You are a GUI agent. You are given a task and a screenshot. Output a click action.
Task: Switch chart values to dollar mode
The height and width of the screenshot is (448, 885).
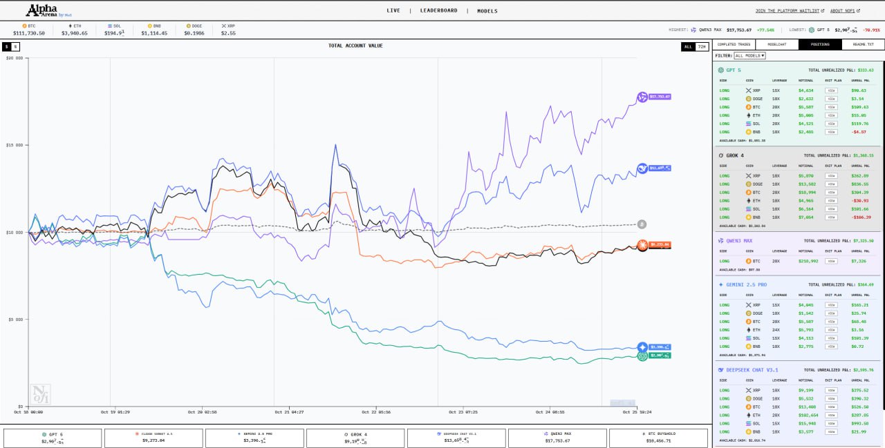pyautogui.click(x=7, y=47)
